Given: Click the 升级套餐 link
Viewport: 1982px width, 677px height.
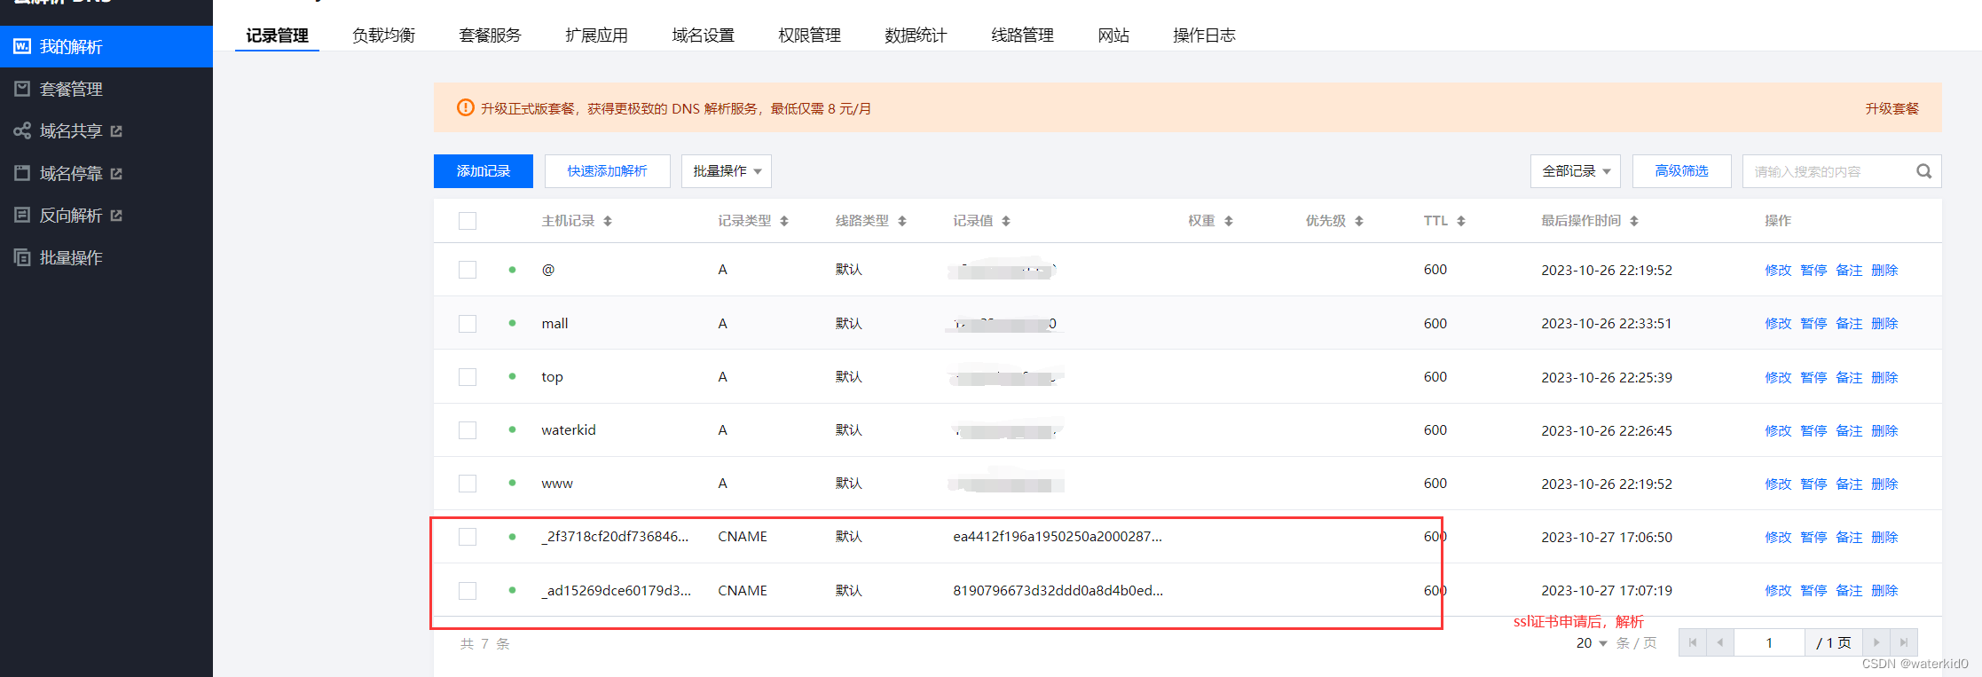Looking at the screenshot, I should coord(1892,108).
